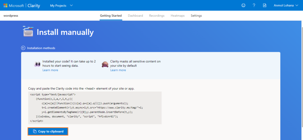
Task: Click the keyboard Install manually icon
Action: click(x=28, y=31)
